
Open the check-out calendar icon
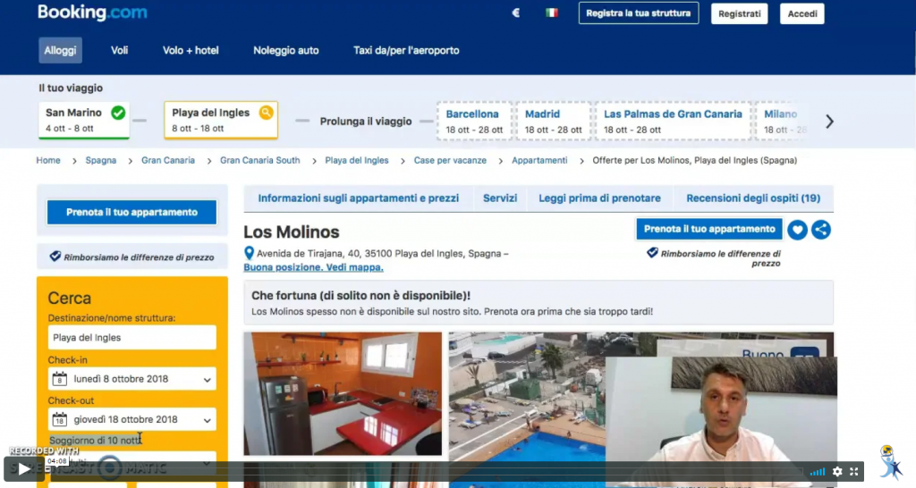[x=60, y=419]
